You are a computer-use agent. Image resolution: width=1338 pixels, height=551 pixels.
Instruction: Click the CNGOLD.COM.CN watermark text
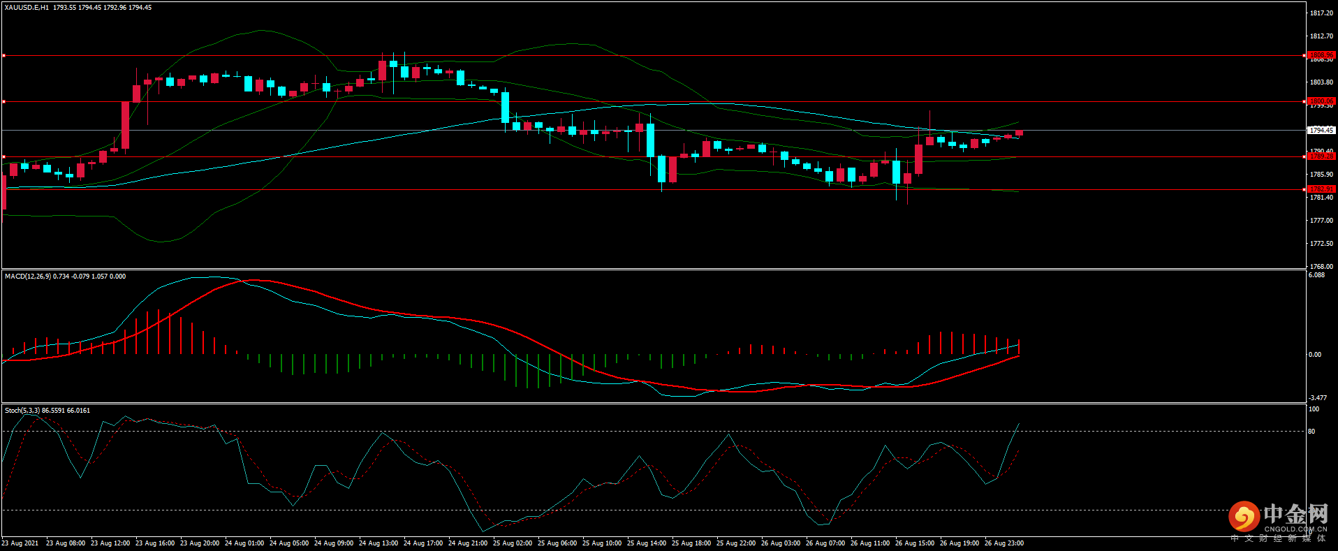tap(1295, 529)
